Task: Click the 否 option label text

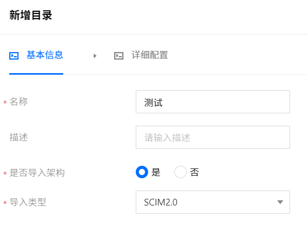Action: tap(194, 173)
